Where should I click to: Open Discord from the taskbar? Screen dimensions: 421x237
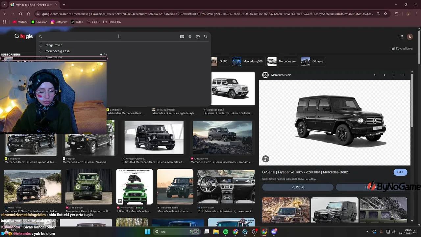click(274, 232)
